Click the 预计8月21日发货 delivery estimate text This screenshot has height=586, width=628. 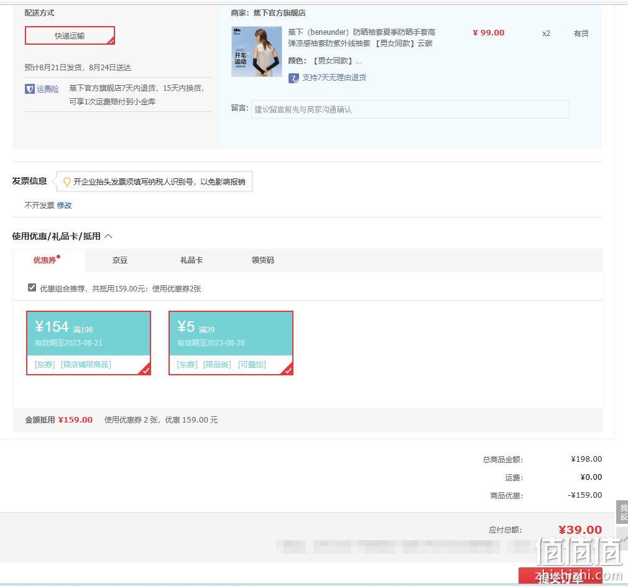pyautogui.click(x=78, y=67)
